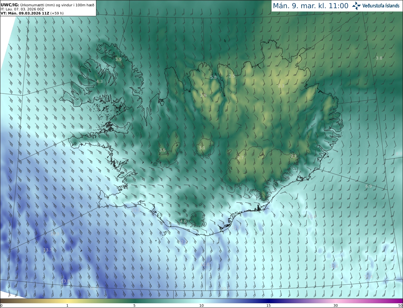Click the '5' tick on the color scale
Viewport: 403px width, 308px height.
click(134, 305)
